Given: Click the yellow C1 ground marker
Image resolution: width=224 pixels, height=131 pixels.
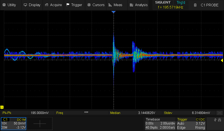Looking at the screenshot, I should click(x=2, y=107).
